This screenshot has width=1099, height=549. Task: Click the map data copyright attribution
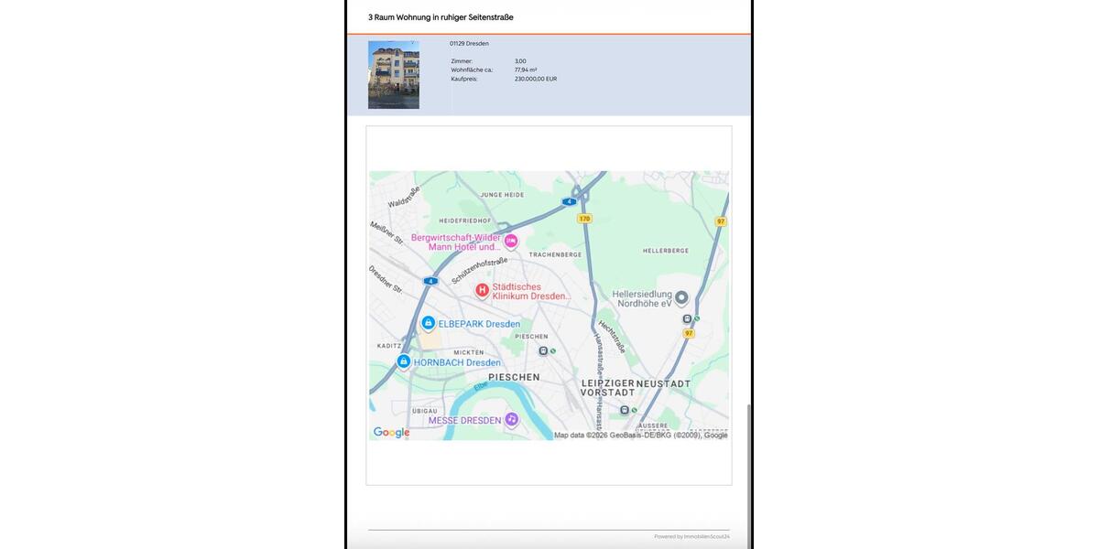pyautogui.click(x=641, y=436)
